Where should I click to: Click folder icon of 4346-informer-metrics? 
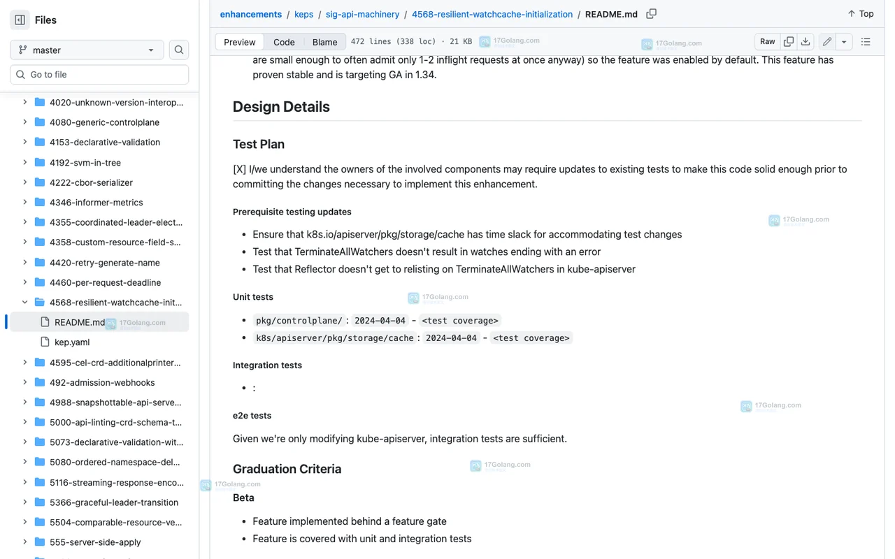click(x=40, y=202)
